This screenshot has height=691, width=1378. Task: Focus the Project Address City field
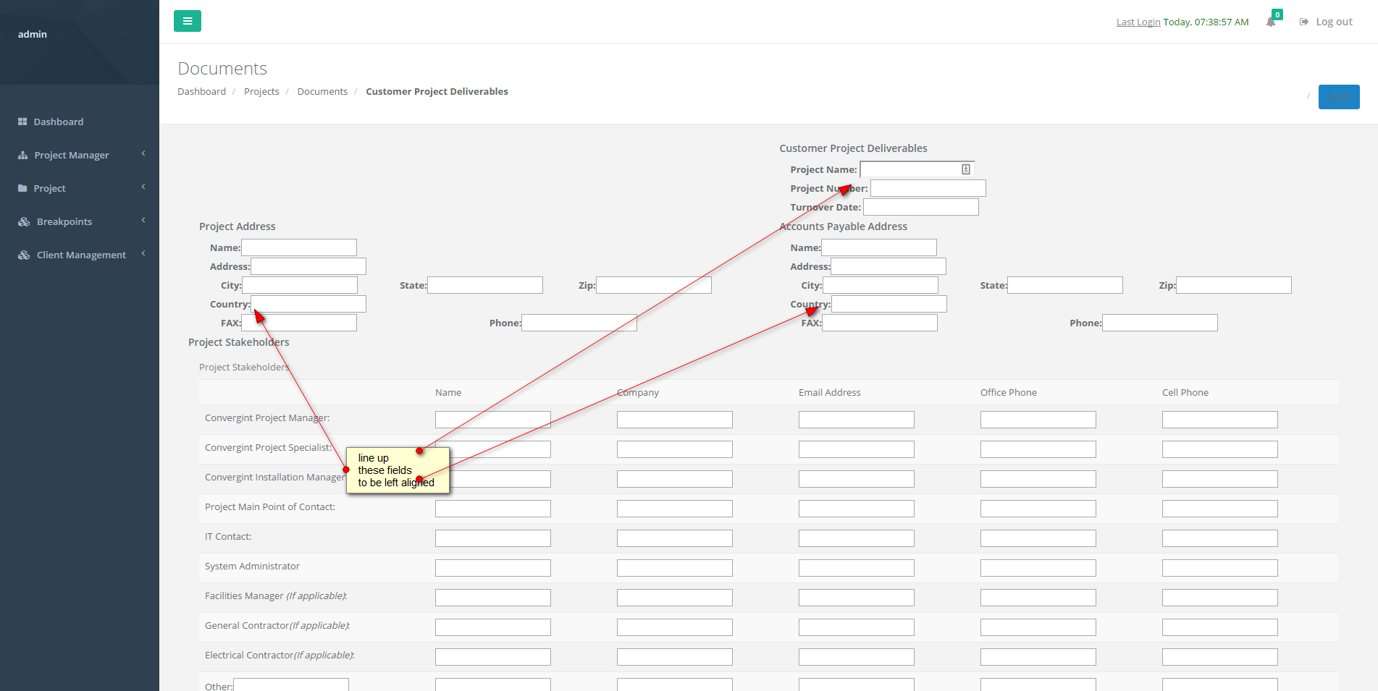pos(300,285)
